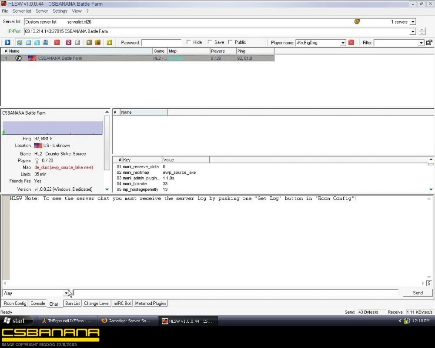Click the blue play connect icon
Viewport: 435px width, 348px height.
tap(7, 43)
